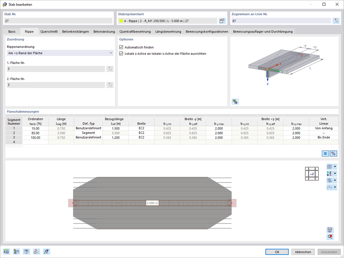The width and height of the screenshot is (344, 258).
Task: Click the fx formula icon
Action: click(x=46, y=252)
